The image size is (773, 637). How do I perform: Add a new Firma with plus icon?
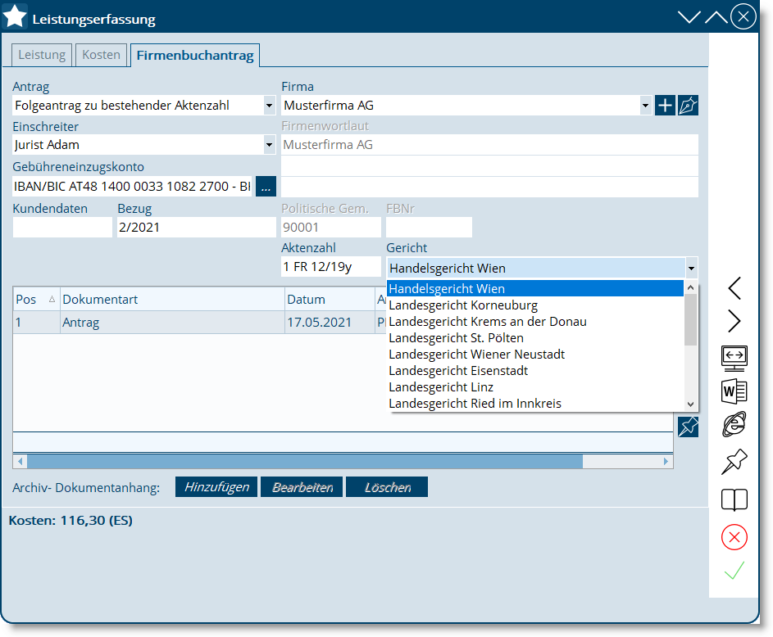click(665, 106)
